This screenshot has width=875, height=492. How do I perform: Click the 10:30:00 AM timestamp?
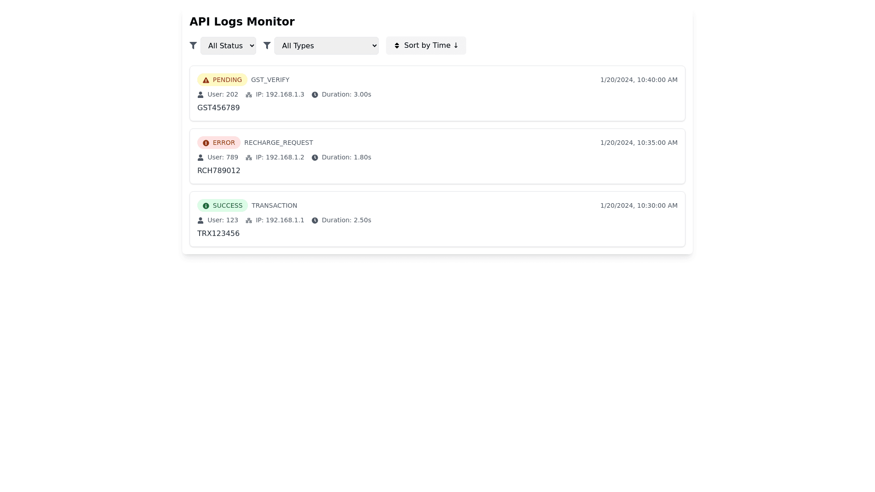(638, 205)
